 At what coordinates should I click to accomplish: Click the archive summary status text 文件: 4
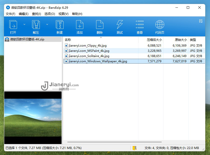click(172, 148)
